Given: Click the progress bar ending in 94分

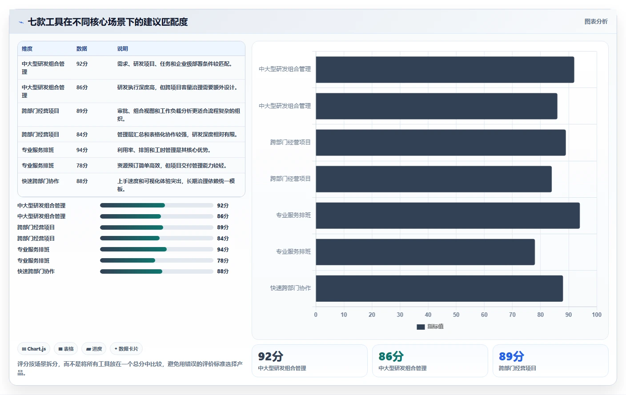Looking at the screenshot, I should [x=156, y=249].
